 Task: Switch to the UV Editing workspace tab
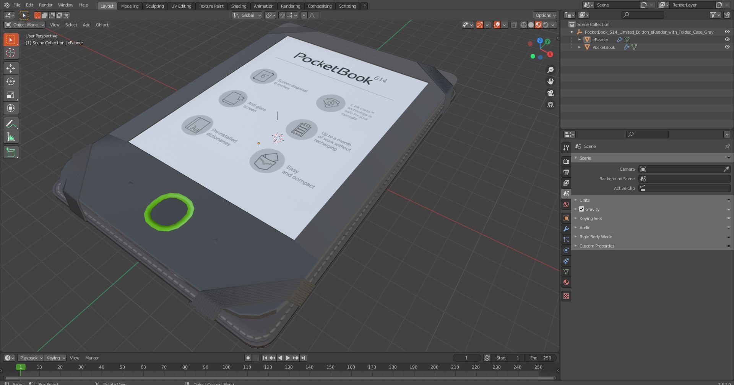(x=181, y=6)
